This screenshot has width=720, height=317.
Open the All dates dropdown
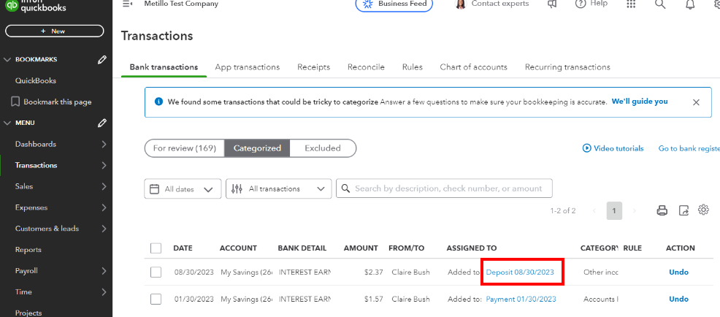[183, 189]
